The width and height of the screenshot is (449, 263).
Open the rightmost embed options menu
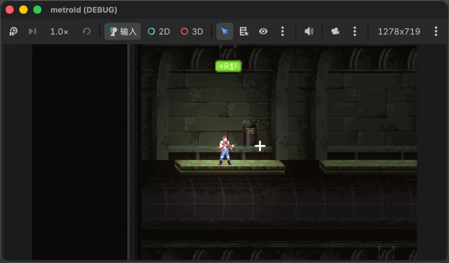[436, 32]
